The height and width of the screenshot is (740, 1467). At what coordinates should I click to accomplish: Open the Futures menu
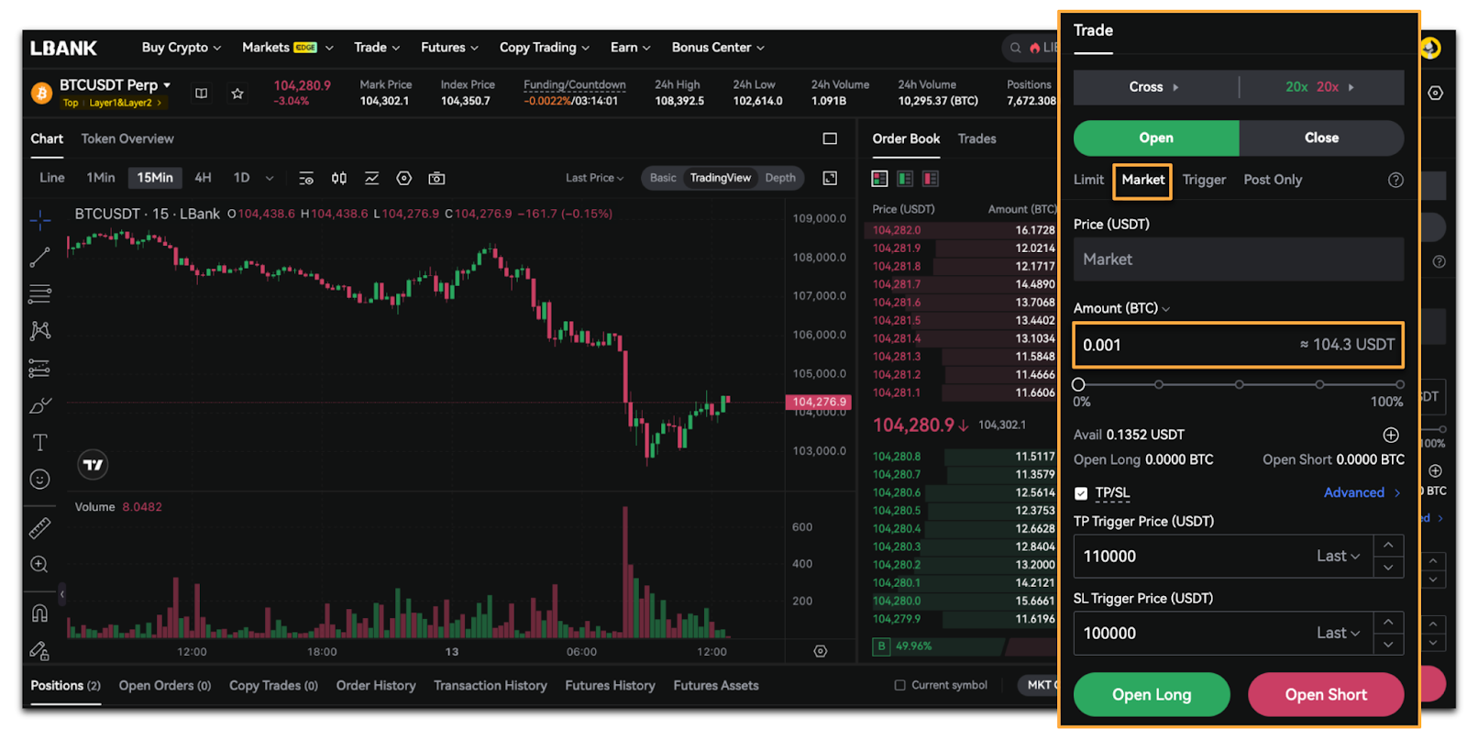pos(448,48)
